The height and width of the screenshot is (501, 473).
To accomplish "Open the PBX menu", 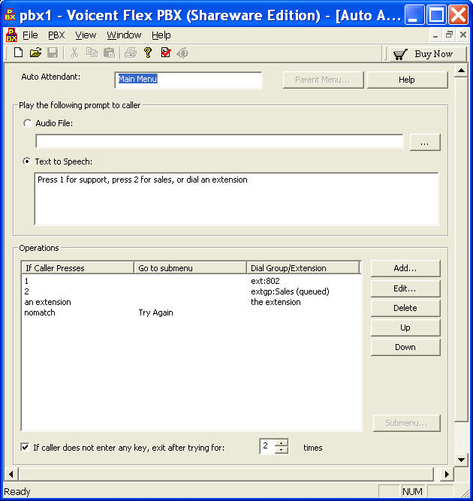I will point(56,35).
